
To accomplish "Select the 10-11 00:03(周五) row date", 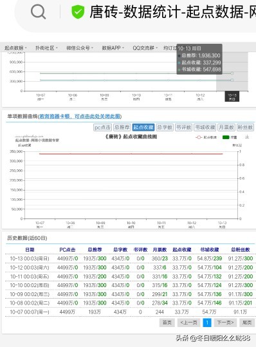I will tap(30, 276).
